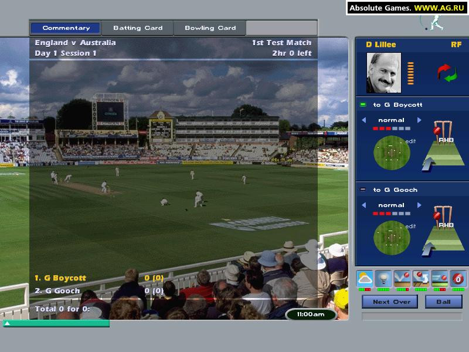Click the 'to G Gooch' label

[x=395, y=189]
